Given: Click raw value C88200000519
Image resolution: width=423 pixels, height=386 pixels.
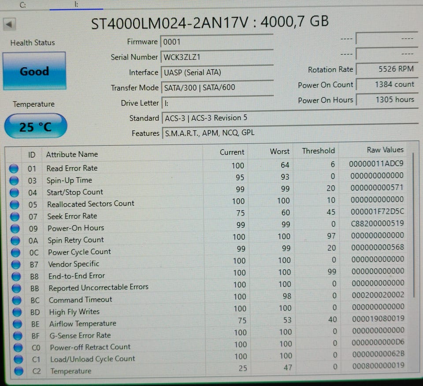Looking at the screenshot, I should click(377, 223).
